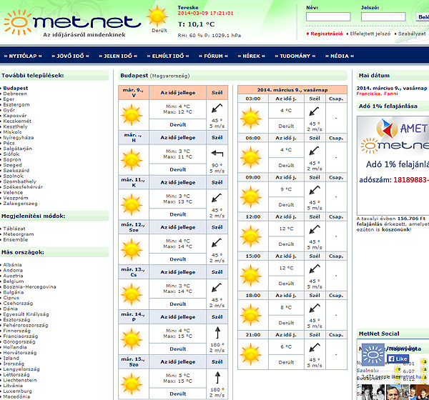This screenshot has width=429, height=400.
Task: Open the MÉDIA menu
Action: 340,56
